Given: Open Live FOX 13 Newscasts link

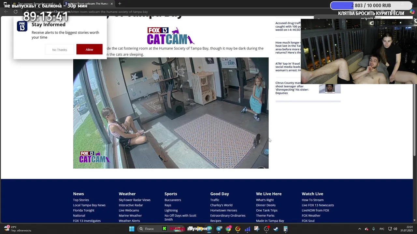Looking at the screenshot, I should (x=318, y=205).
